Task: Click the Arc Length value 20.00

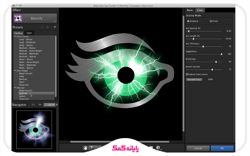Action: pos(228,39)
